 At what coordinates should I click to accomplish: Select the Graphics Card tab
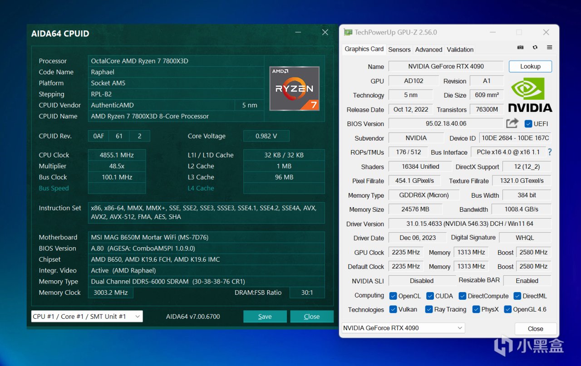(364, 49)
